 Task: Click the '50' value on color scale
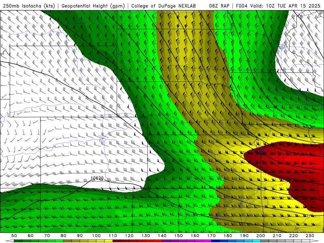click(14, 236)
